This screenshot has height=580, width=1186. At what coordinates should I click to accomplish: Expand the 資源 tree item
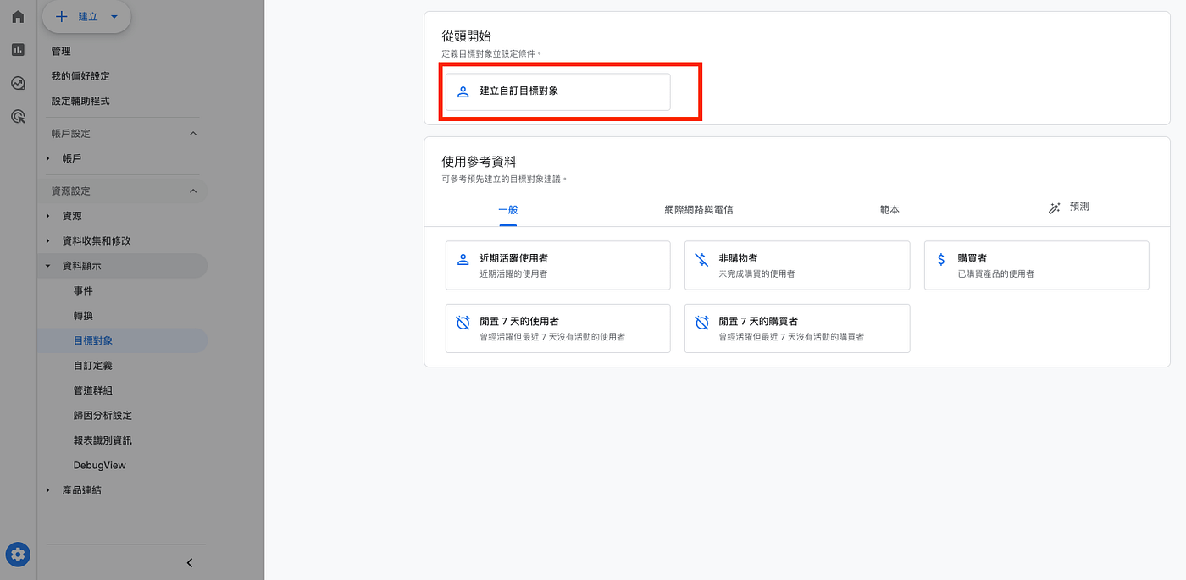pyautogui.click(x=48, y=216)
